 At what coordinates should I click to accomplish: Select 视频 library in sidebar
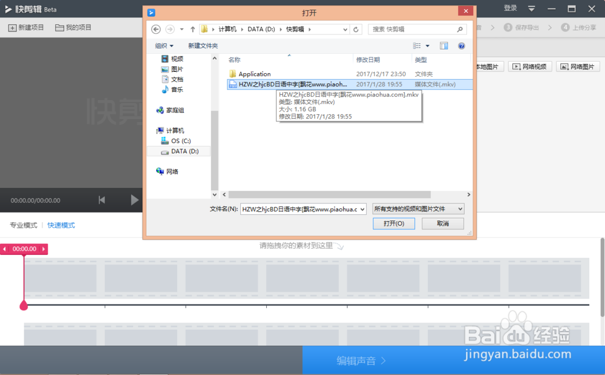pyautogui.click(x=172, y=59)
